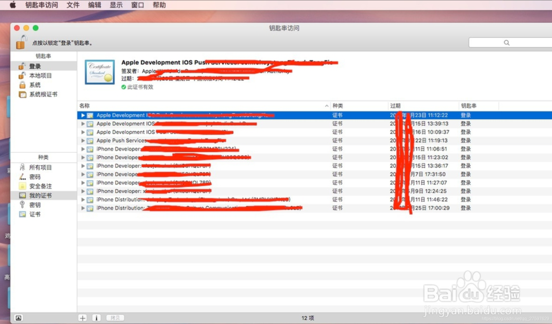Open the Apple menu
Screen dimensions: 552x324
[x=13, y=5]
